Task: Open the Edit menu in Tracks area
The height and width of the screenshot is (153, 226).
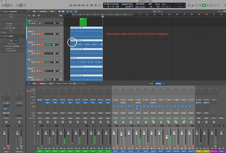Action: [x=35, y=11]
